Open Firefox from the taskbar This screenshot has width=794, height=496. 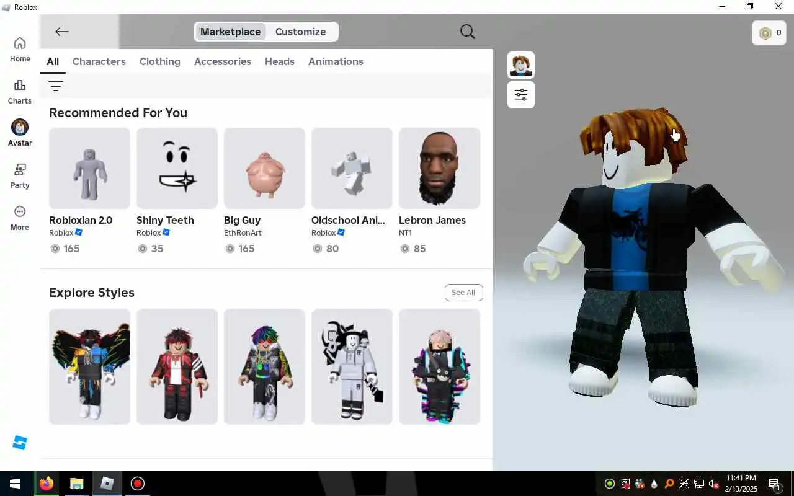coord(47,484)
